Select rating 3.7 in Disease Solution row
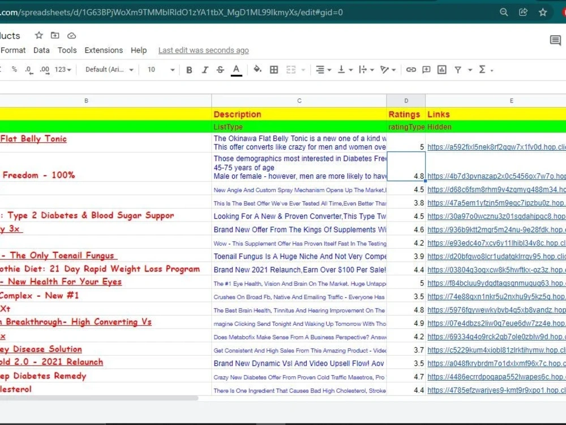The height and width of the screenshot is (425, 566). [406, 350]
